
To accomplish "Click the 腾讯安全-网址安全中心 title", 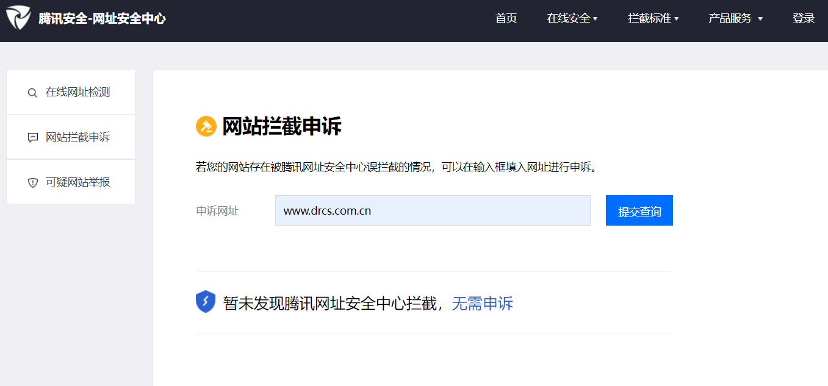I will pyautogui.click(x=102, y=18).
